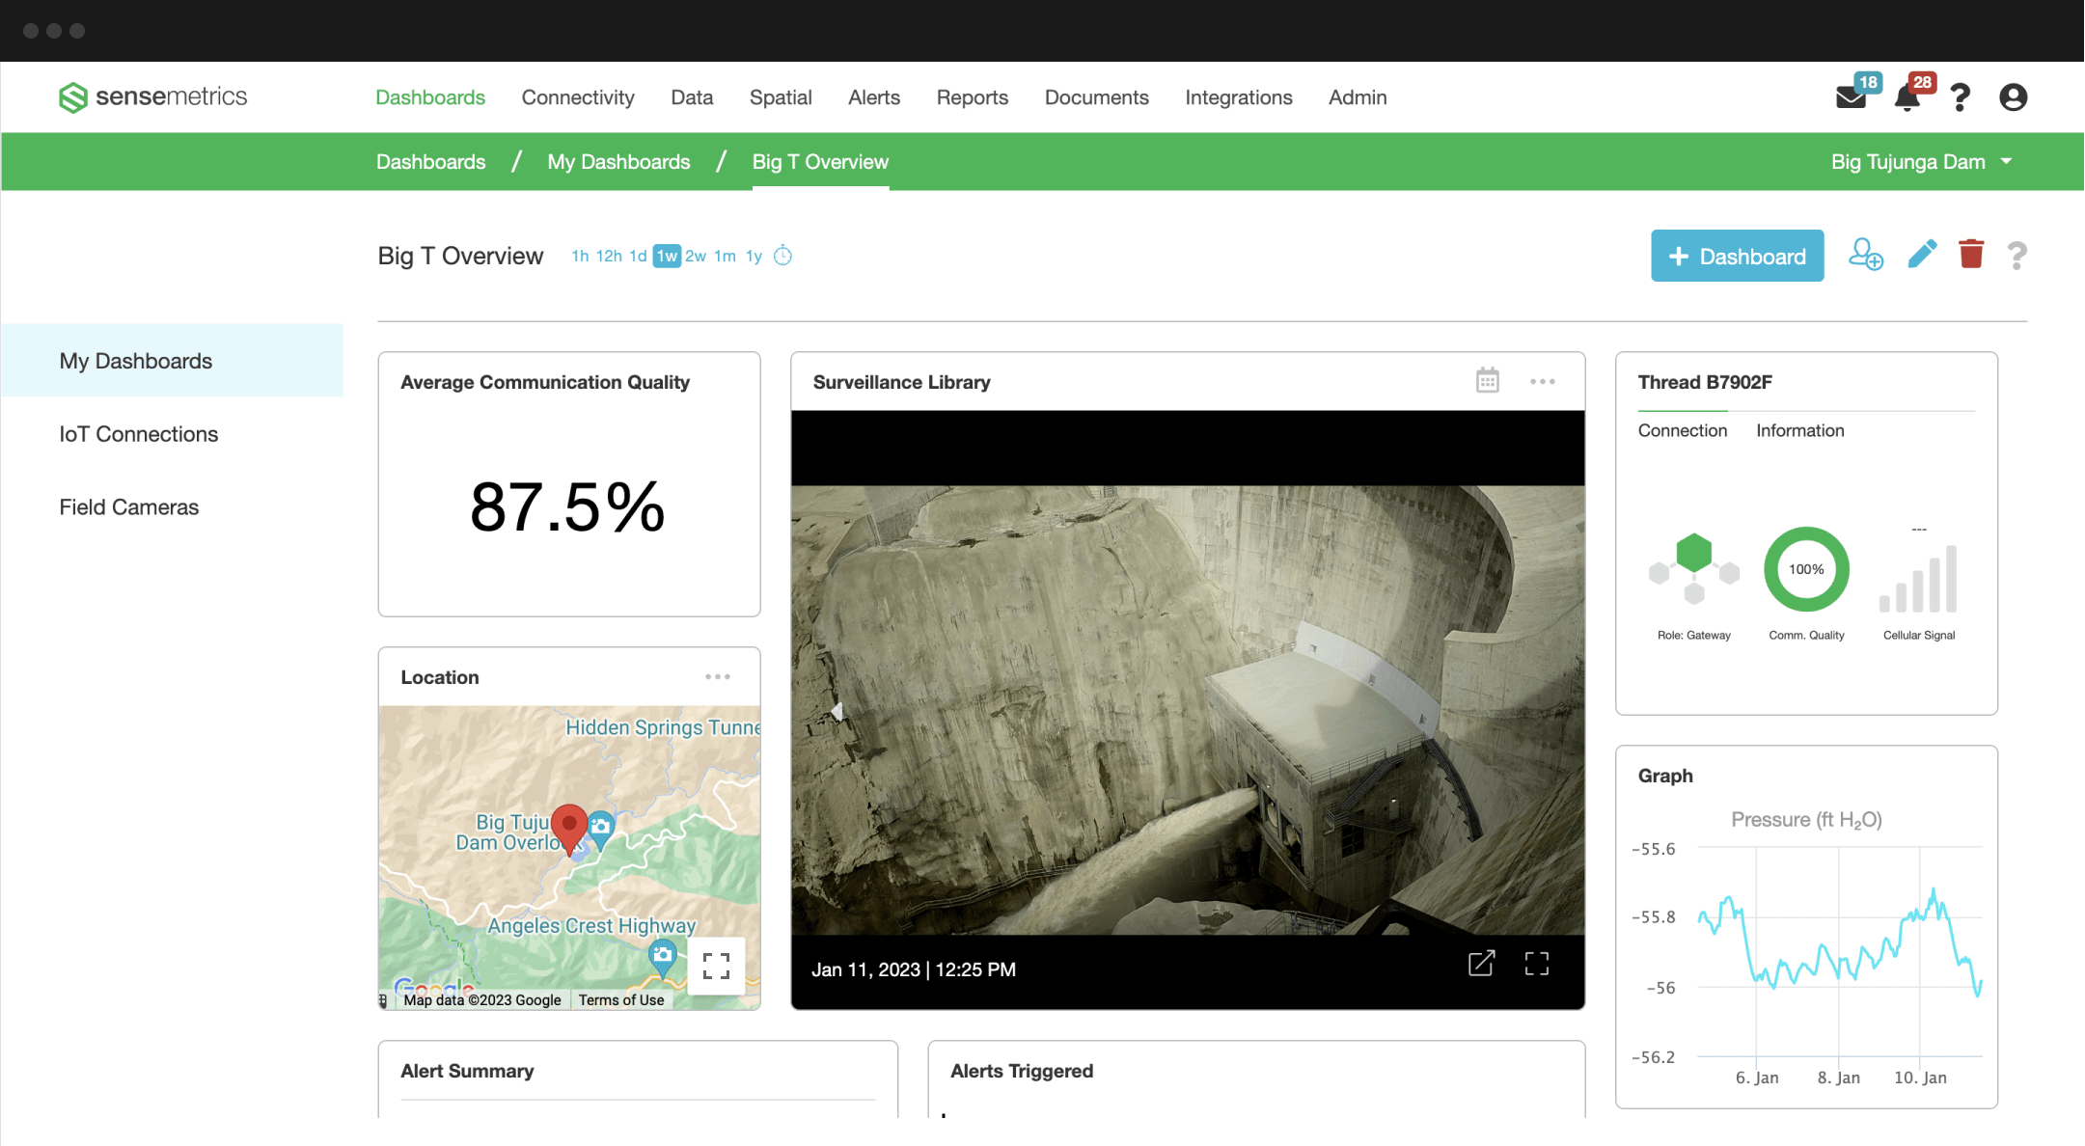This screenshot has height=1146, width=2085.
Task: Switch to the Information tab
Action: point(1799,430)
